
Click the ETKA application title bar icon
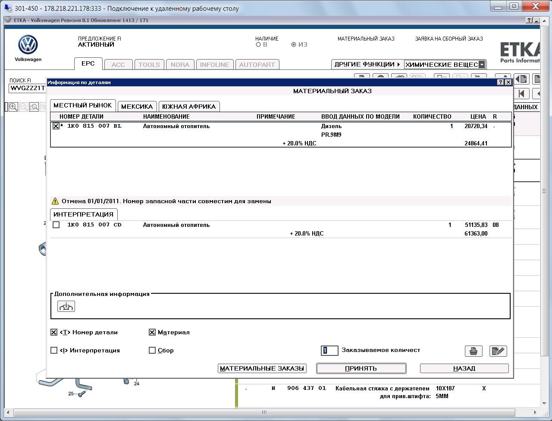8,20
